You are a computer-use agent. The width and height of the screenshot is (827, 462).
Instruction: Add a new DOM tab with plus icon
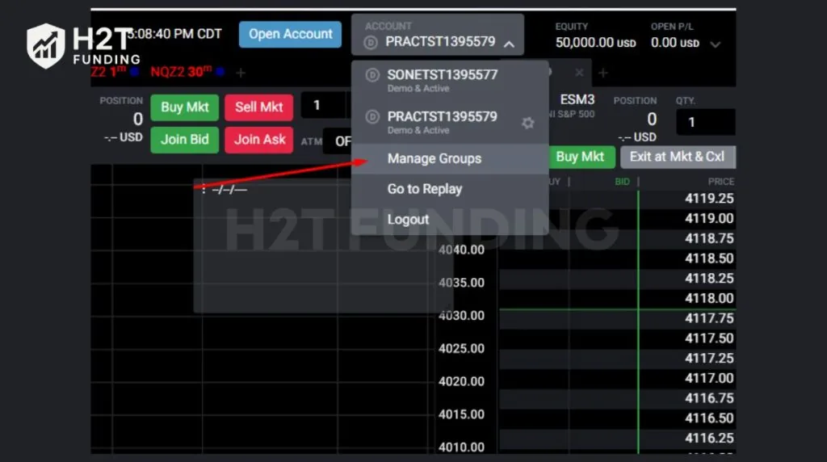(603, 73)
